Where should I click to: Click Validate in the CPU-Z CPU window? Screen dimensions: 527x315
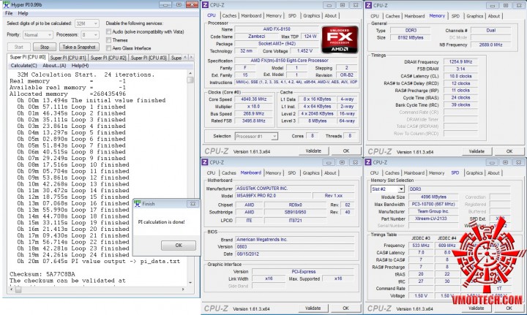pos(313,151)
